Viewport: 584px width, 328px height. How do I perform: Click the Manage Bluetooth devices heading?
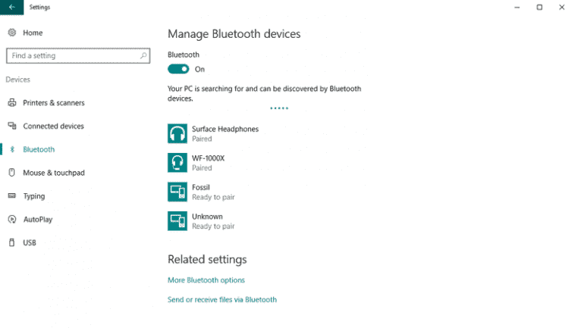(234, 34)
